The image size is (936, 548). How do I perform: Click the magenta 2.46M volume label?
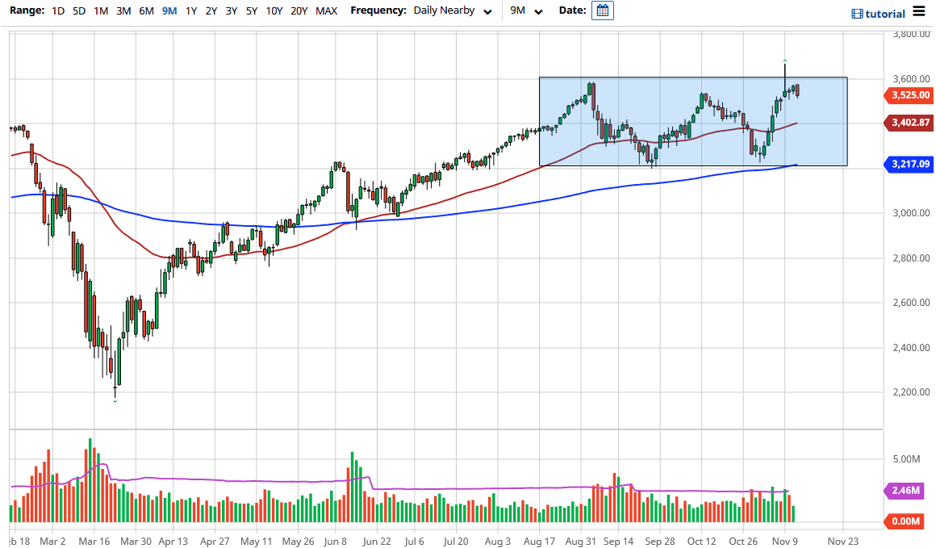[905, 491]
